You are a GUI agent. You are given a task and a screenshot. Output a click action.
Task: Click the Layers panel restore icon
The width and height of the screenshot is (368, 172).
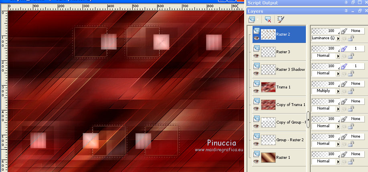[360, 11]
